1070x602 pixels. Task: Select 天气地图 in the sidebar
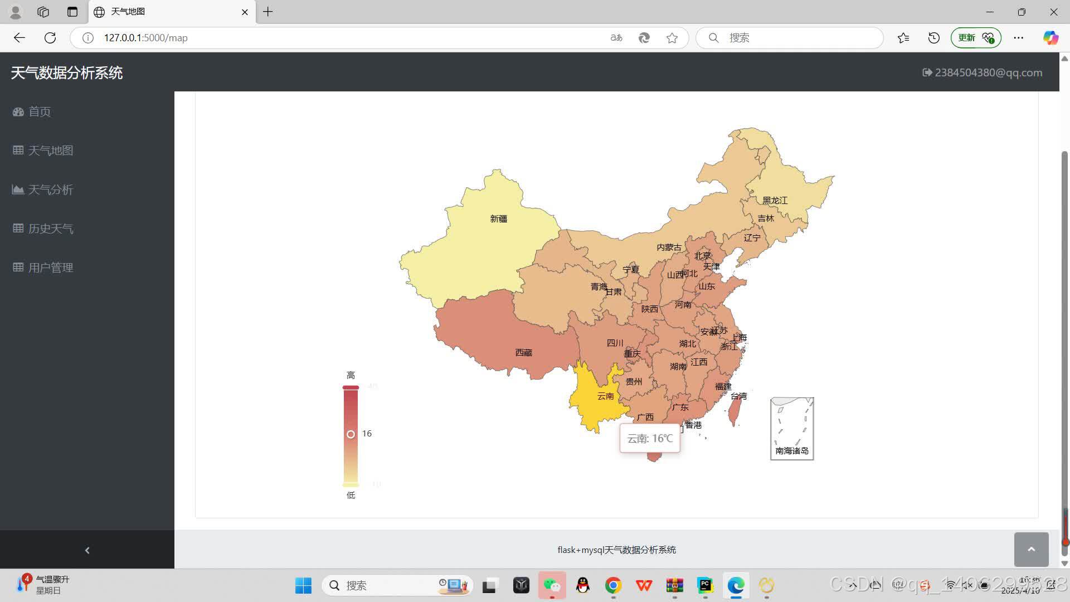coord(50,151)
